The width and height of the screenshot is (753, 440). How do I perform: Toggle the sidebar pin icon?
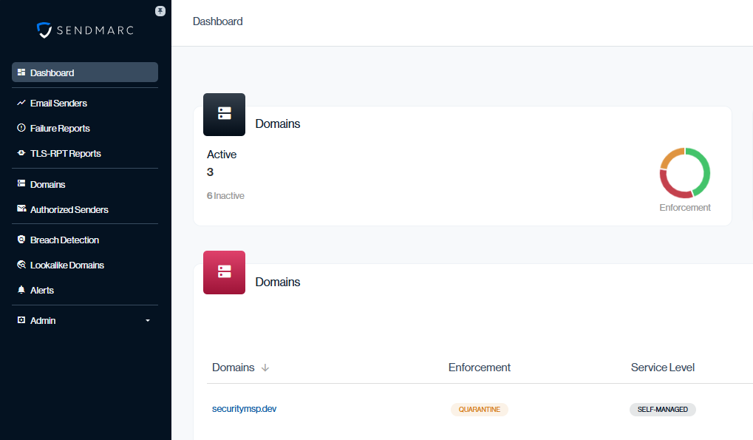point(160,11)
